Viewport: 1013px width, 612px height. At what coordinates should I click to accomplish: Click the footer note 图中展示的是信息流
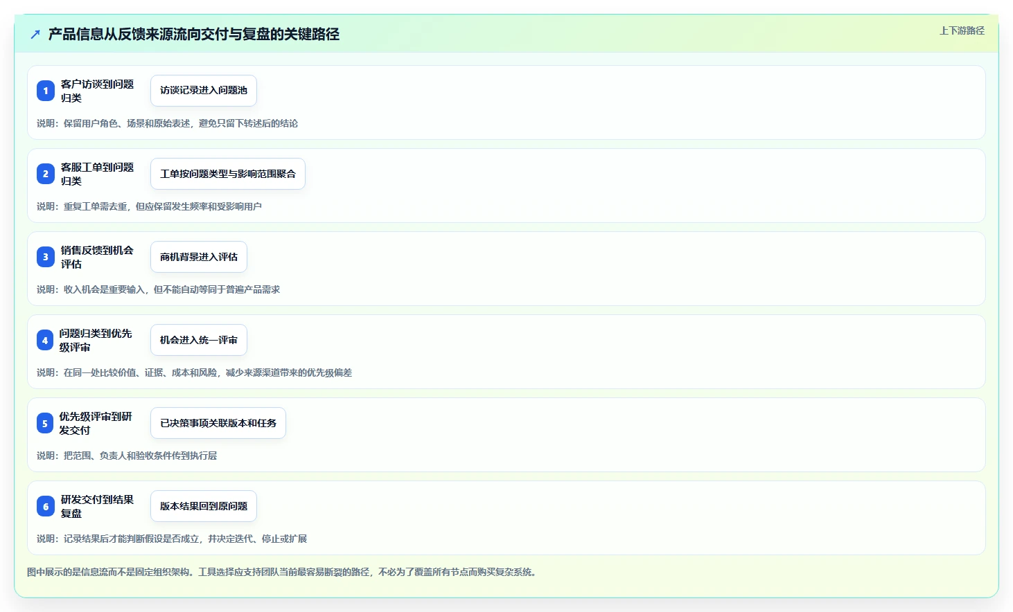[283, 572]
